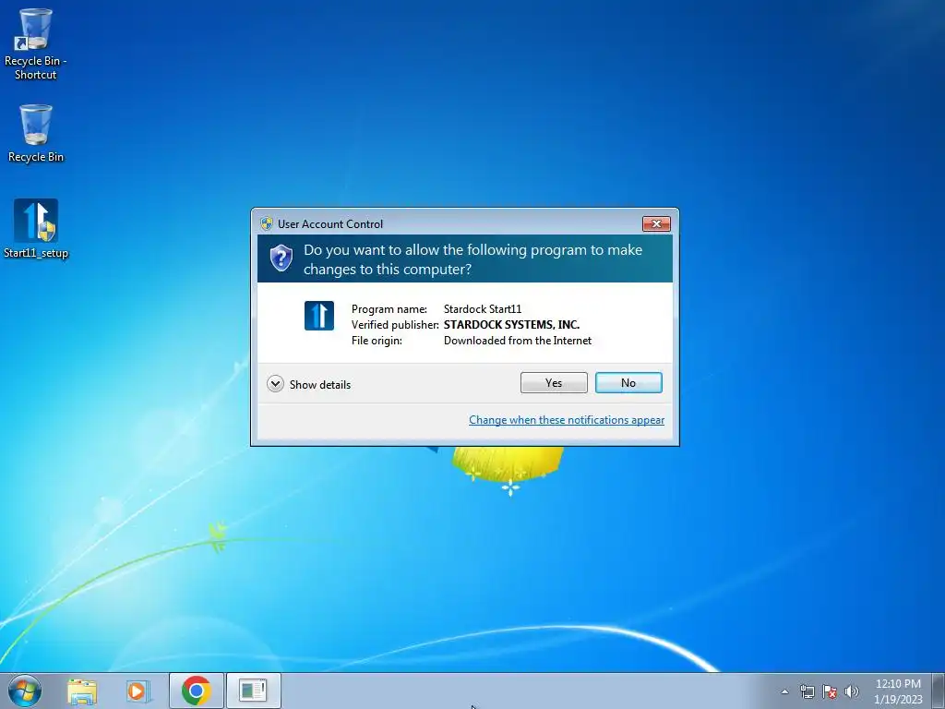Click the program window taskbar button next to Chrome
Viewport: 945px width, 709px height.
pyautogui.click(x=253, y=691)
